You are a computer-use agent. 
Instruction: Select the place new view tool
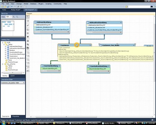[x=28, y=44]
